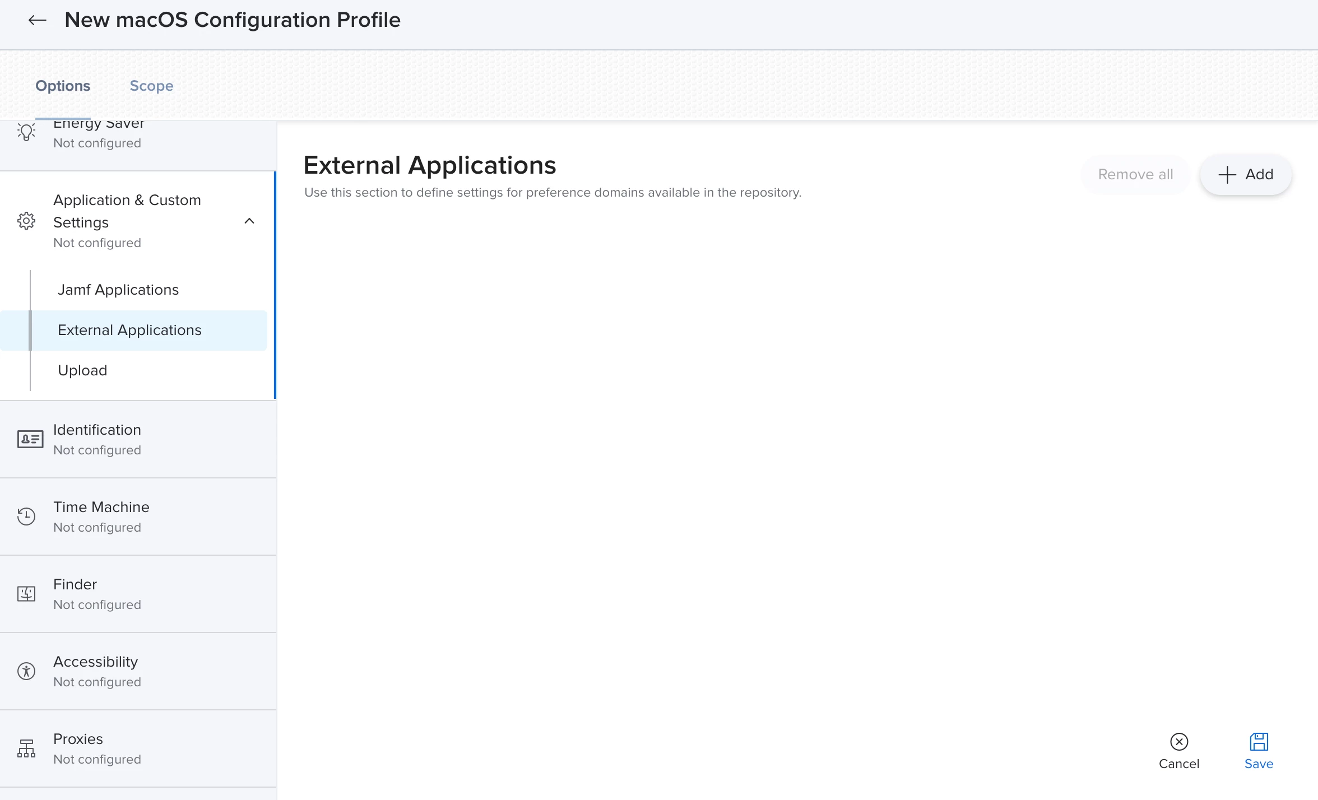Click the Application & Custom Settings gear icon
This screenshot has height=800, width=1318.
[26, 221]
